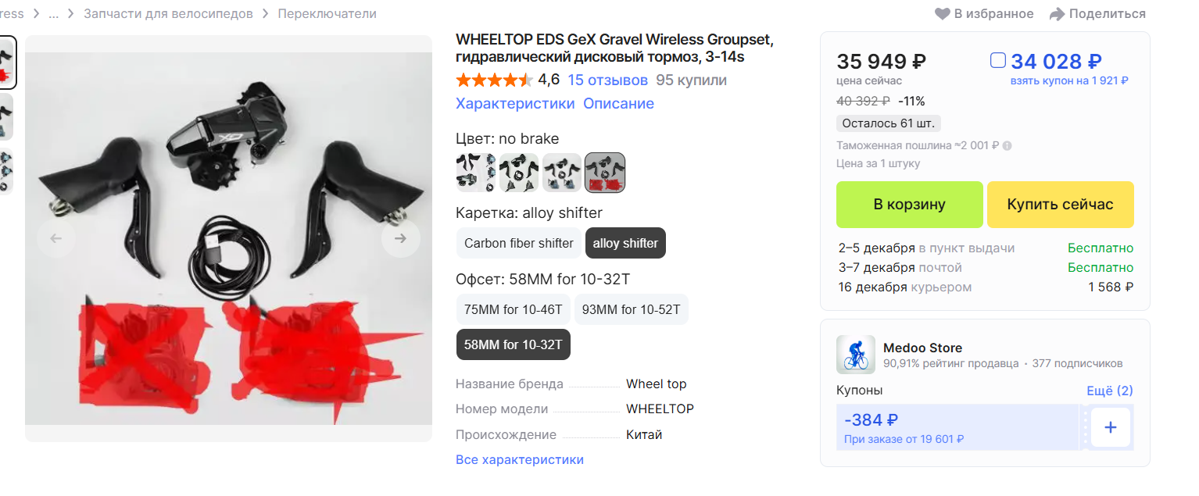1199x496 pixels.
Task: Expand more coupons with Ещё (2)
Action: 1109,391
